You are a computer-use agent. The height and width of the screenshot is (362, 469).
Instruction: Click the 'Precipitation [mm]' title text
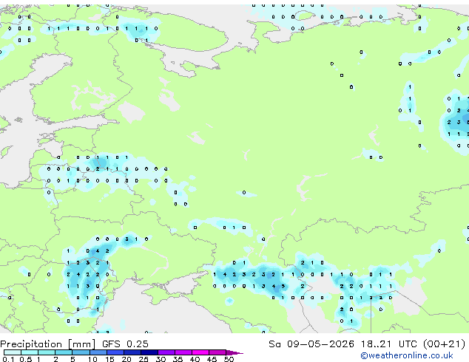pos(48,344)
